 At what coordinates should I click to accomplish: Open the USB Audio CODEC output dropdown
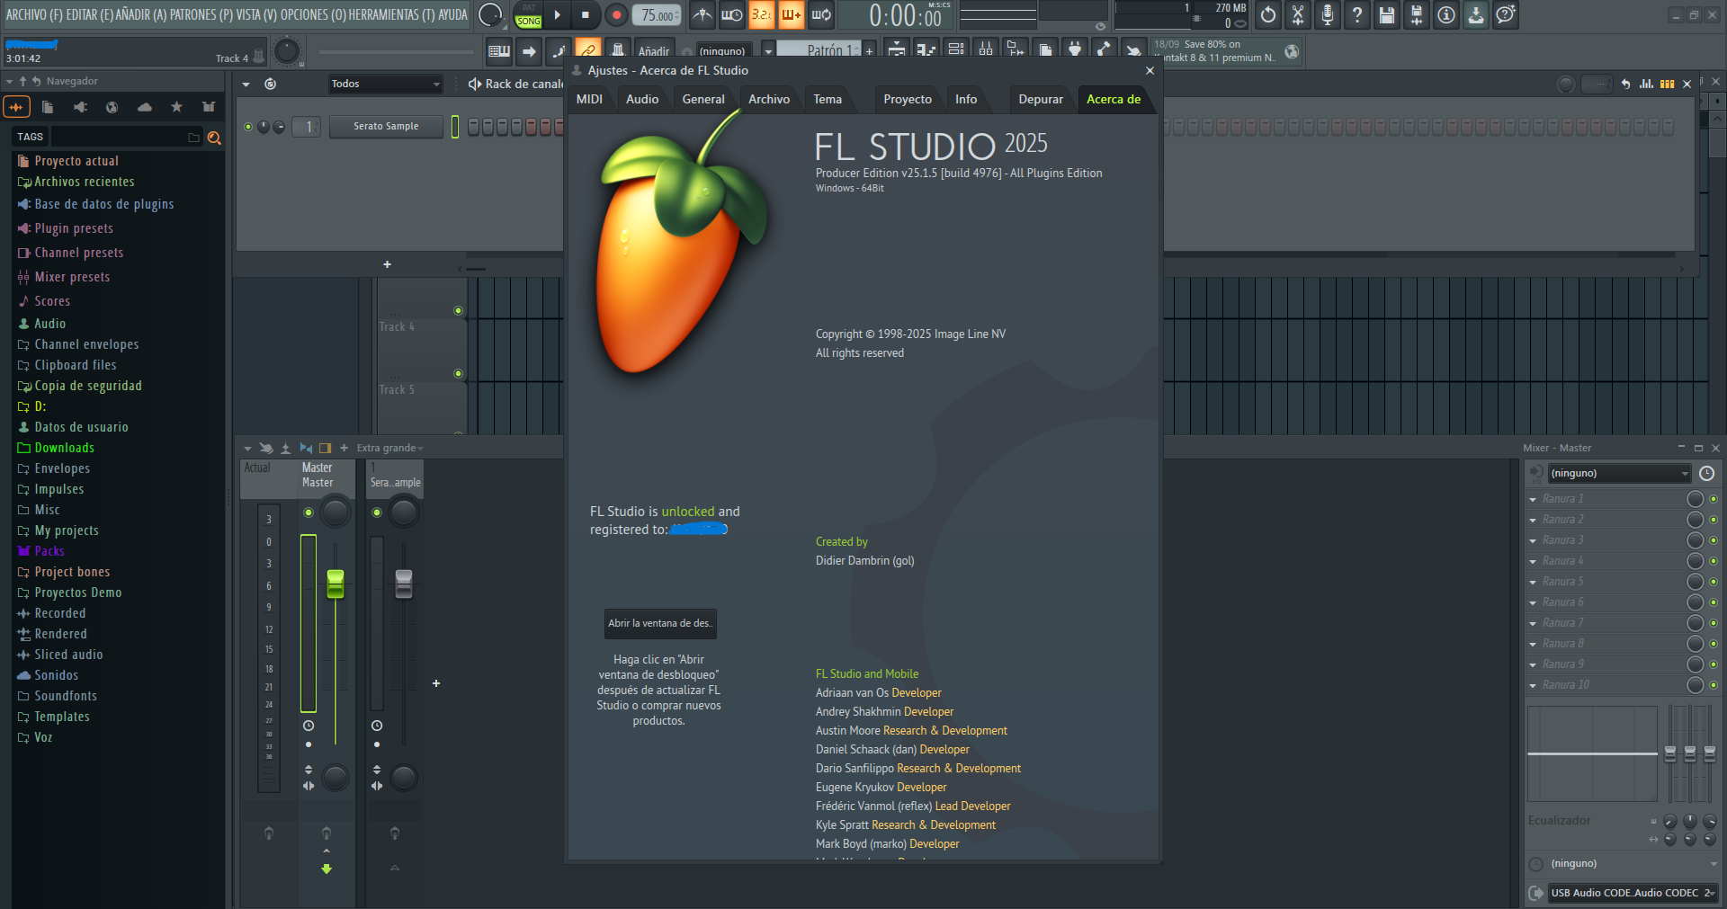click(1633, 893)
